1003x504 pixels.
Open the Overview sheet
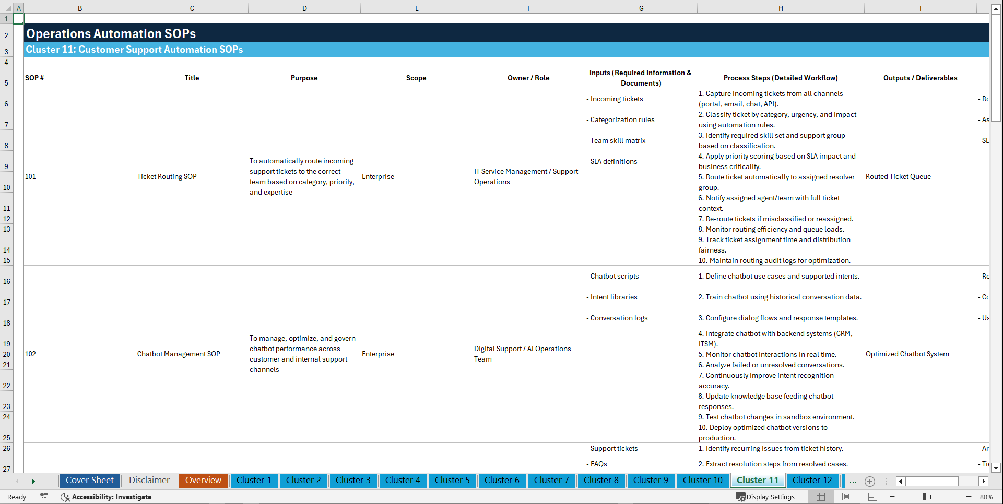(x=203, y=481)
